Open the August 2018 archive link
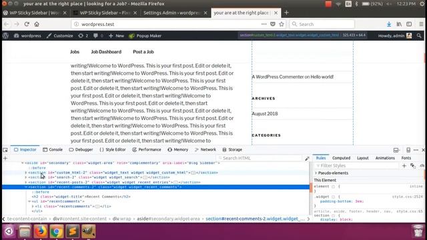The width and height of the screenshot is (427, 240). [265, 114]
